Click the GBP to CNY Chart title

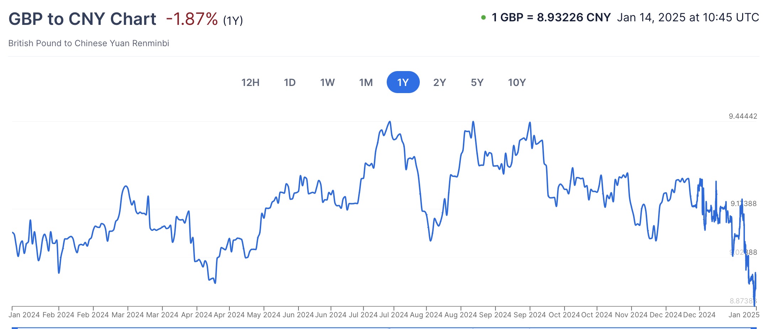[x=82, y=19]
